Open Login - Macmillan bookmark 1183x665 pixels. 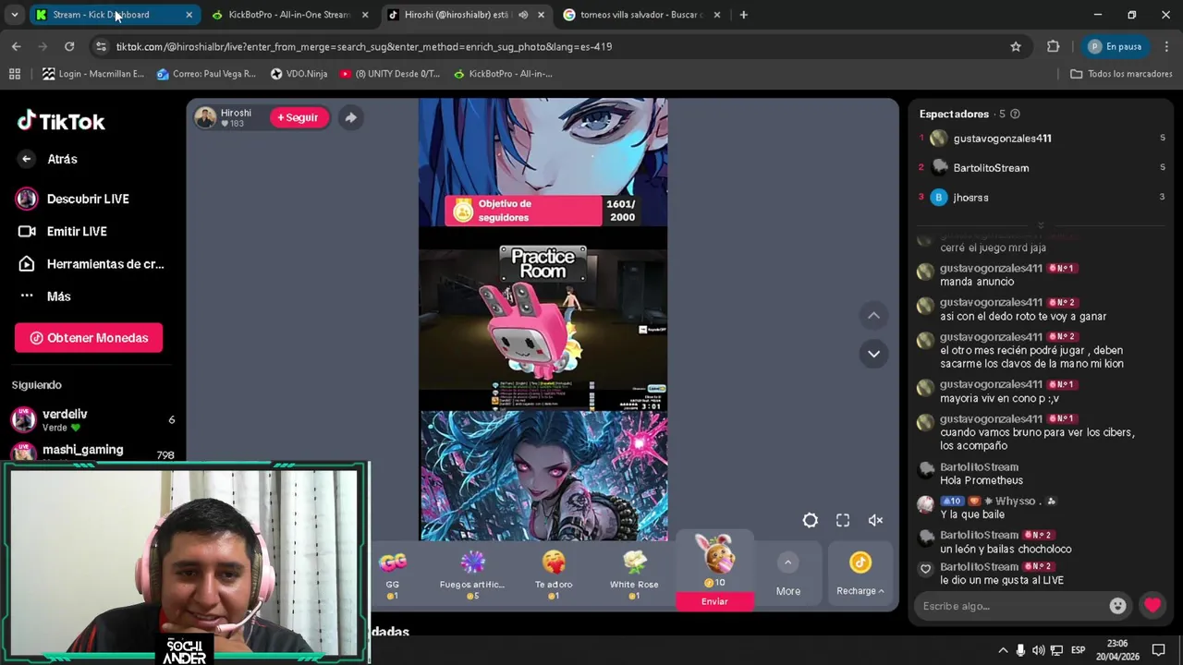(93, 74)
